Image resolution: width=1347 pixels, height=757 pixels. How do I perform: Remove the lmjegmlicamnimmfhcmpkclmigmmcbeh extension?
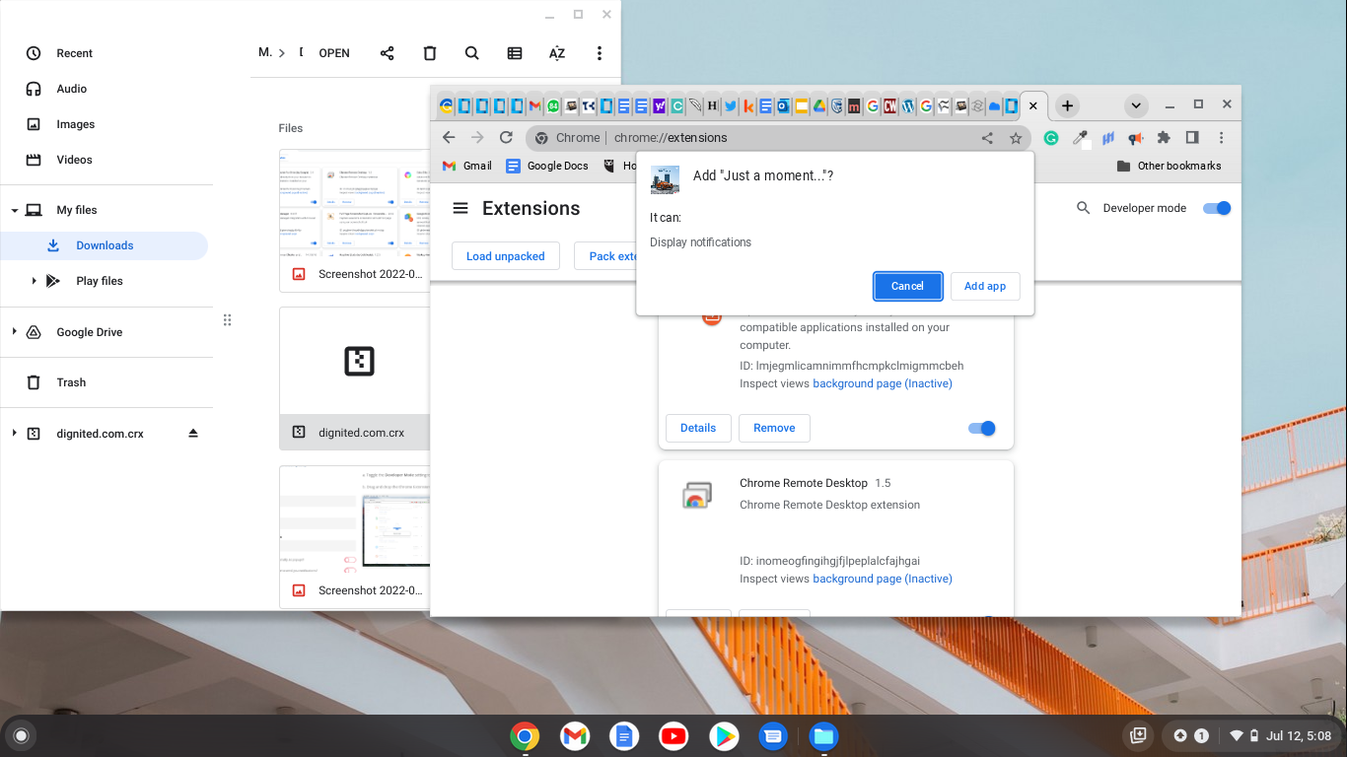pos(774,428)
